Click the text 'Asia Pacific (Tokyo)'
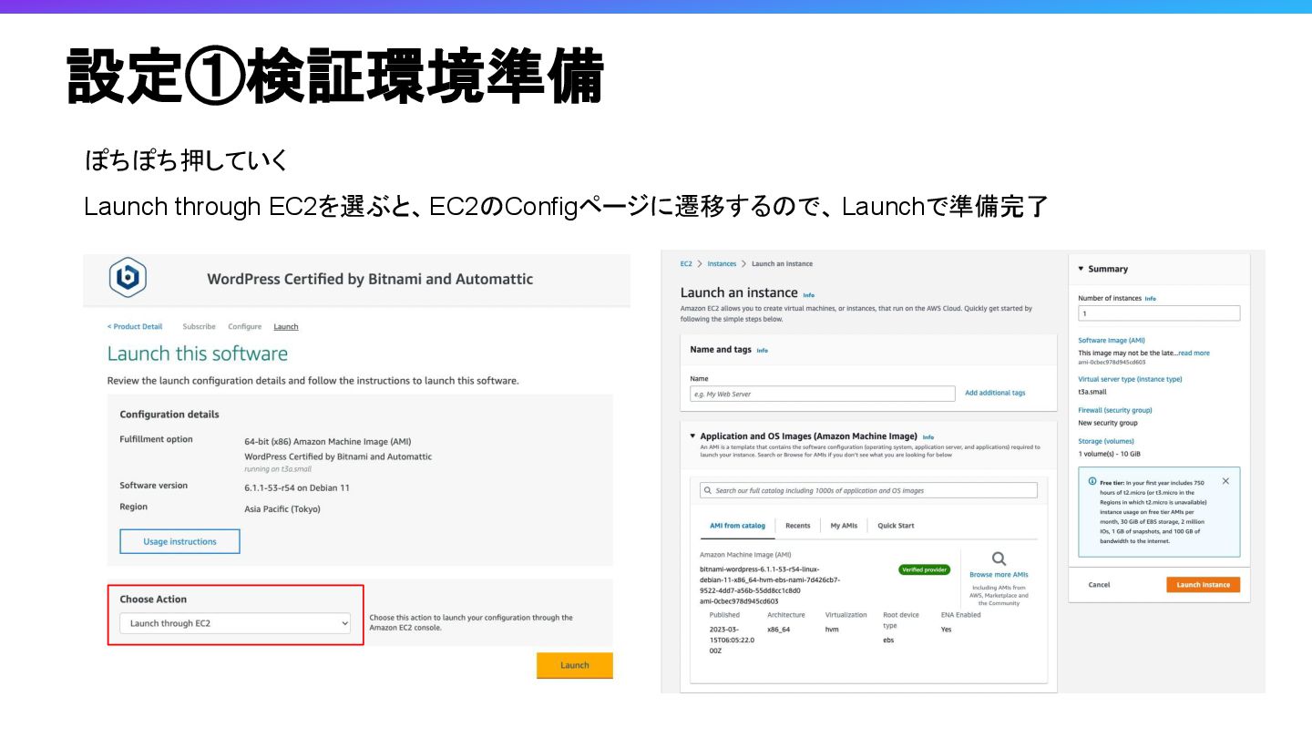This screenshot has width=1312, height=738. point(282,509)
